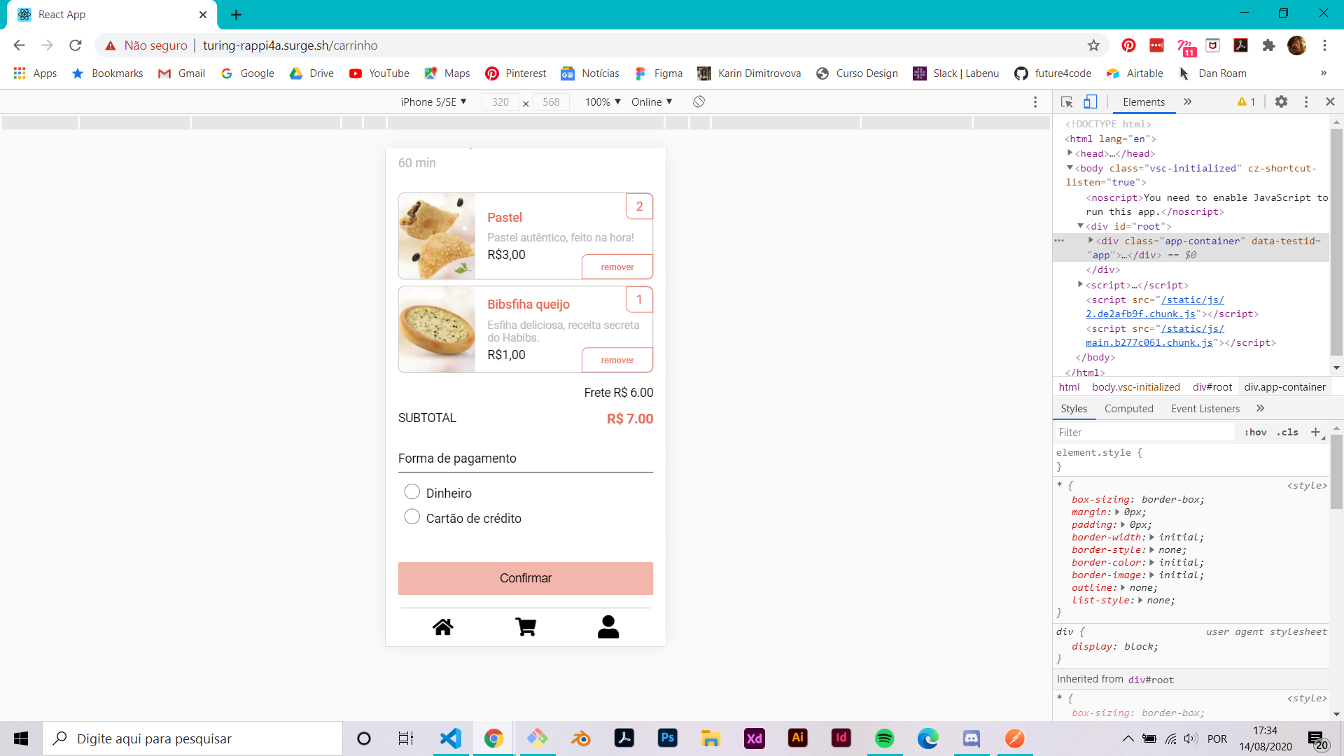This screenshot has width=1344, height=756.
Task: Open the iPhone 5/SE device dropdown
Action: click(433, 102)
